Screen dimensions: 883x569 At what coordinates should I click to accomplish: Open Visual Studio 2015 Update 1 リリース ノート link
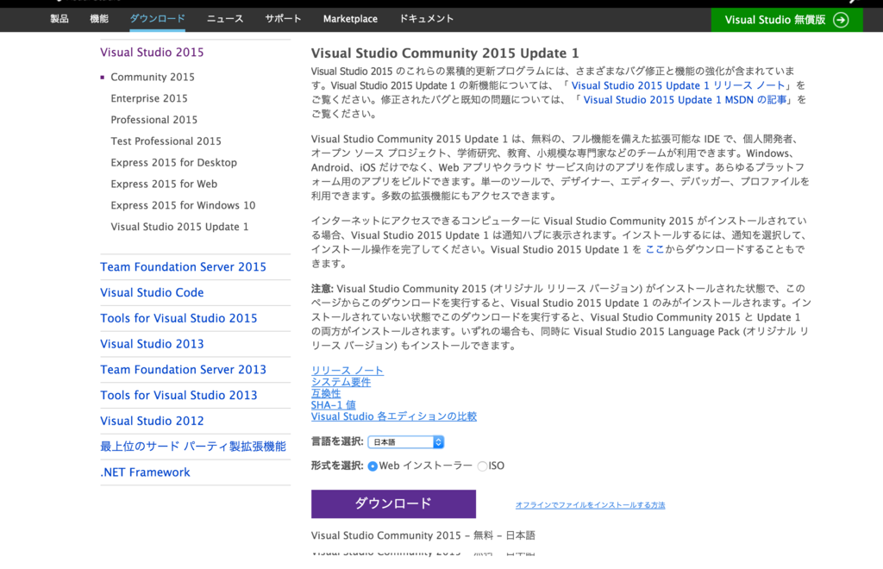678,85
